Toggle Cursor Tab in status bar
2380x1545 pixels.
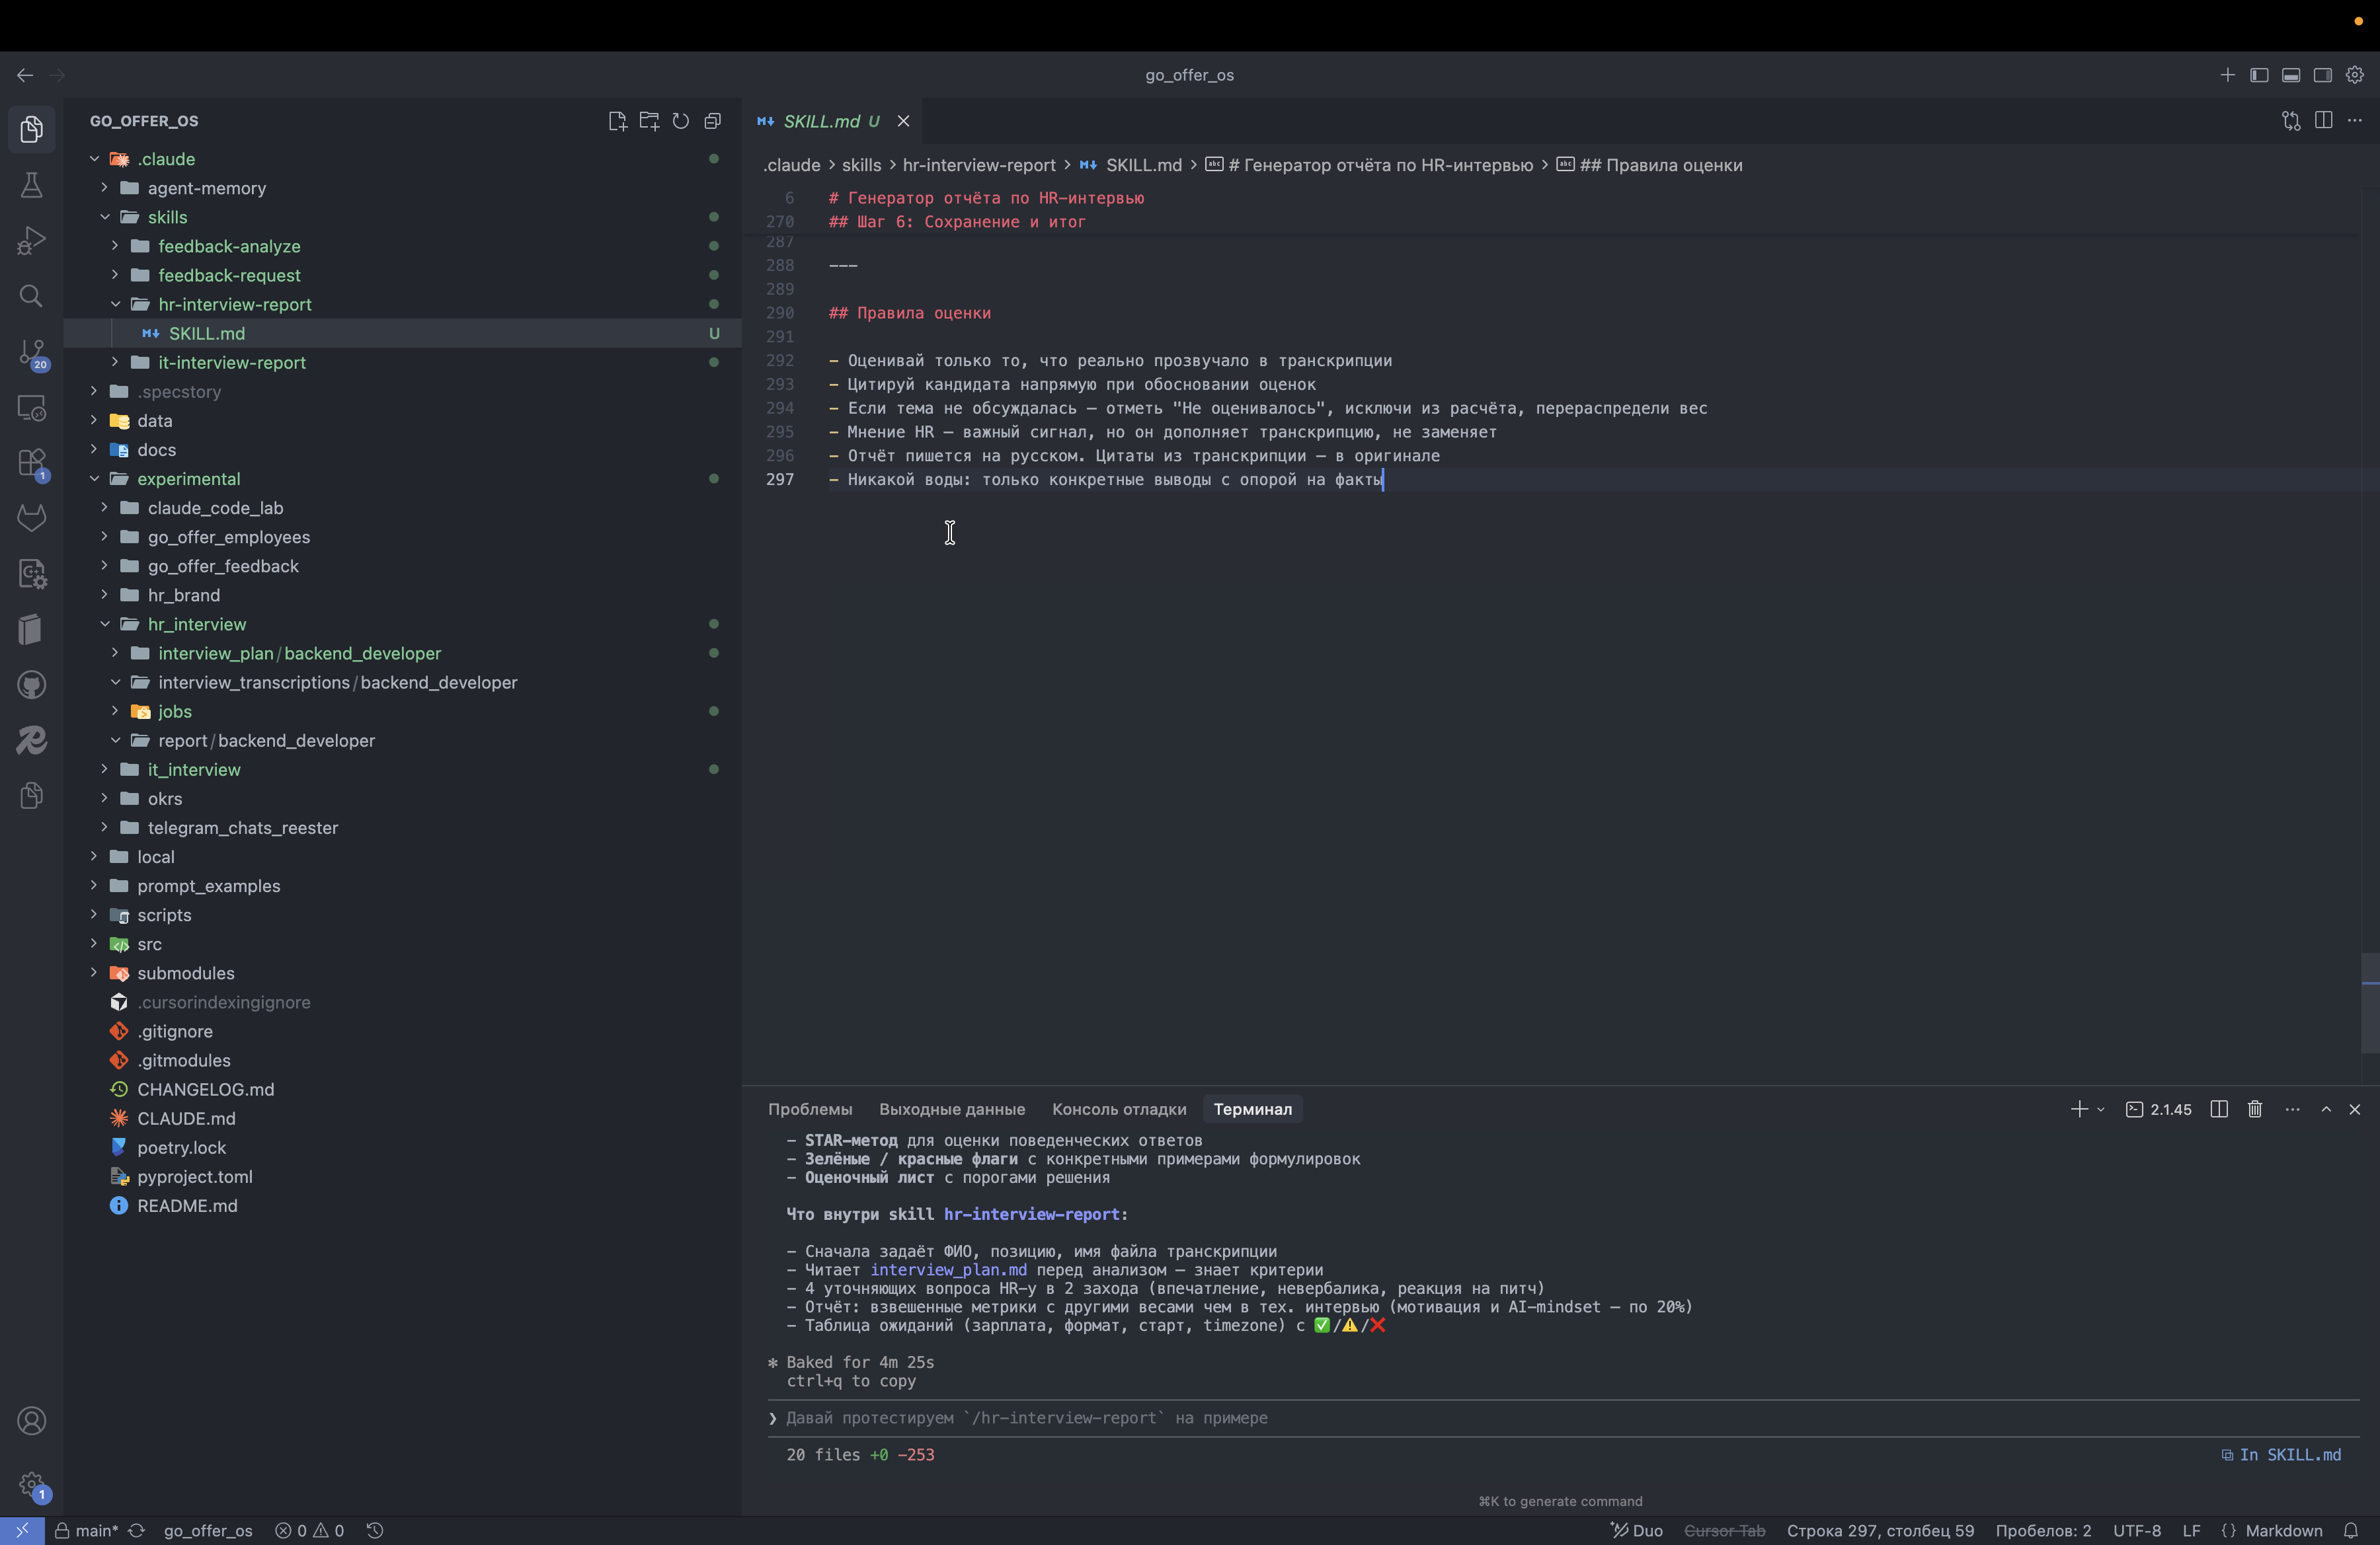pos(1724,1530)
